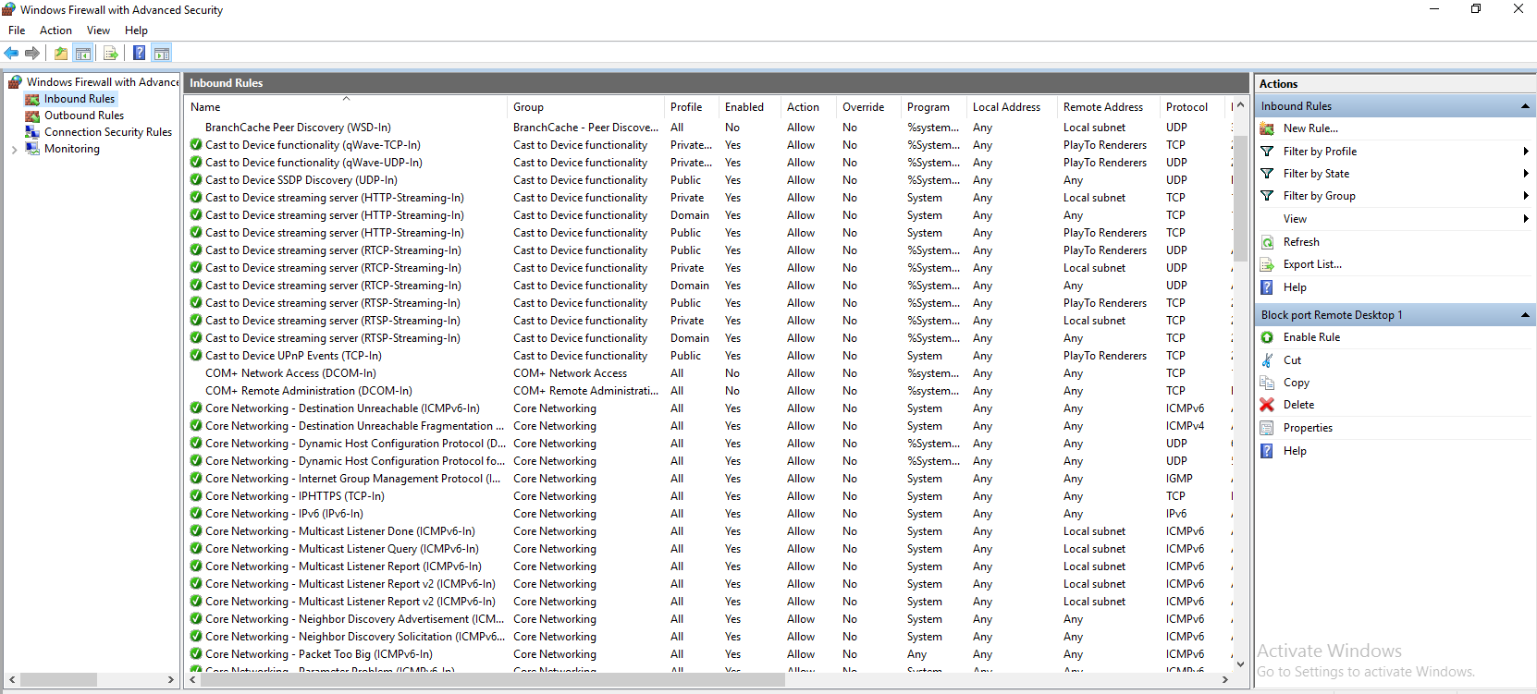Screen dimensions: 1537x694
Task: Click the rules list scroll-up arrow
Action: point(1241,104)
